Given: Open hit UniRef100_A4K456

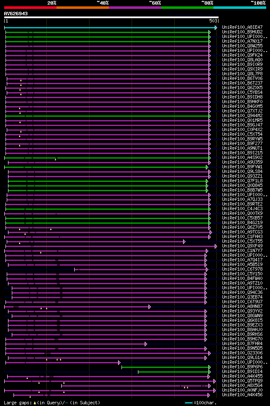Looking at the screenshot, I should pyautogui.click(x=242, y=395).
